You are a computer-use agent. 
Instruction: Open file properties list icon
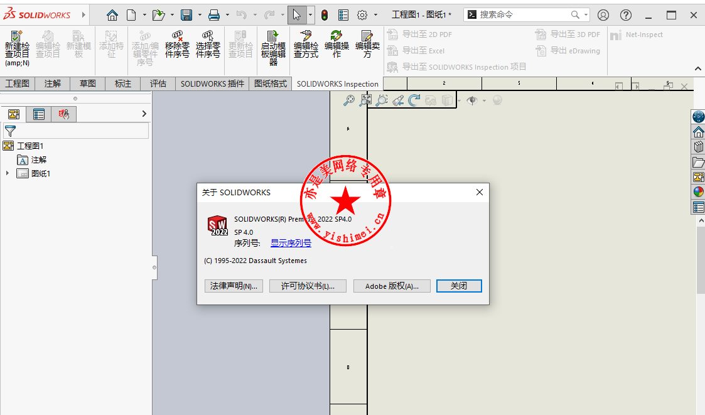pos(343,15)
